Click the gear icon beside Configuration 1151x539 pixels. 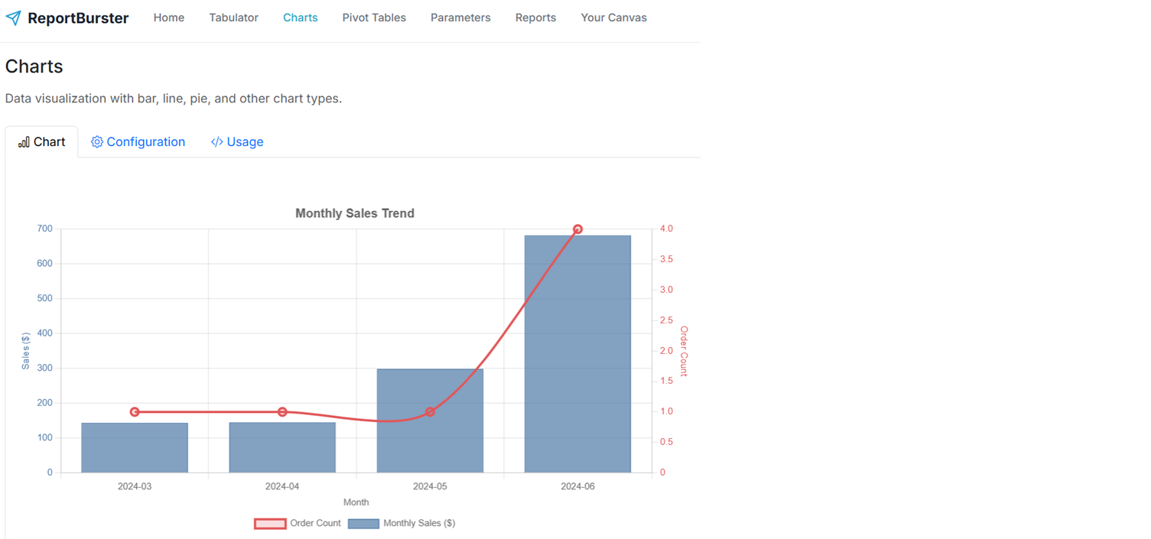97,142
